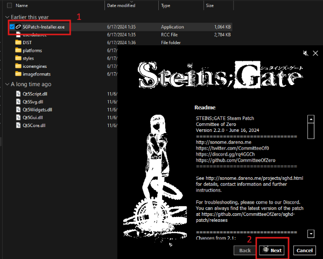Click the readme scrollbar thumb
Screen dimensions: 323x259
click(x=311, y=131)
